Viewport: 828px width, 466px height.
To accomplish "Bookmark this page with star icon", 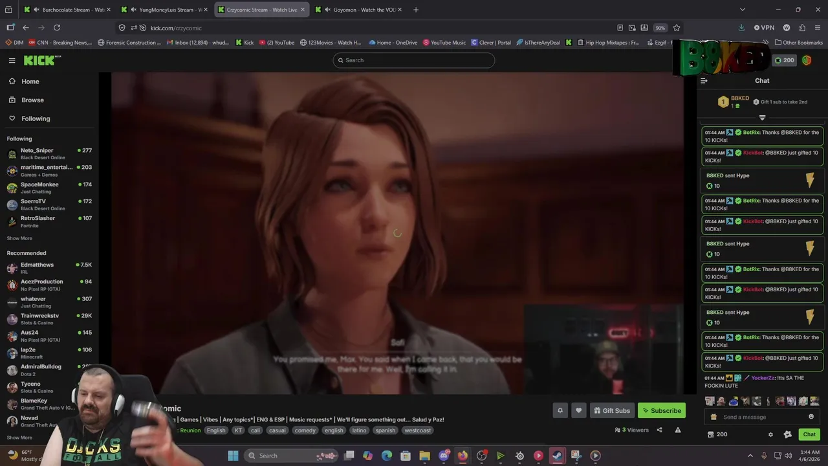I will (x=677, y=28).
